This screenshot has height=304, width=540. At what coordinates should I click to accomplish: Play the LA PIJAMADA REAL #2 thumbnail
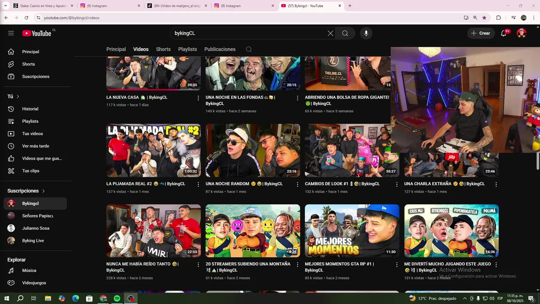[x=154, y=150]
